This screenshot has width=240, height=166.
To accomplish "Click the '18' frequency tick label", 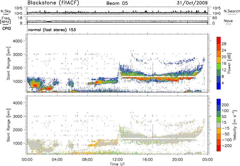I will point(20,18).
